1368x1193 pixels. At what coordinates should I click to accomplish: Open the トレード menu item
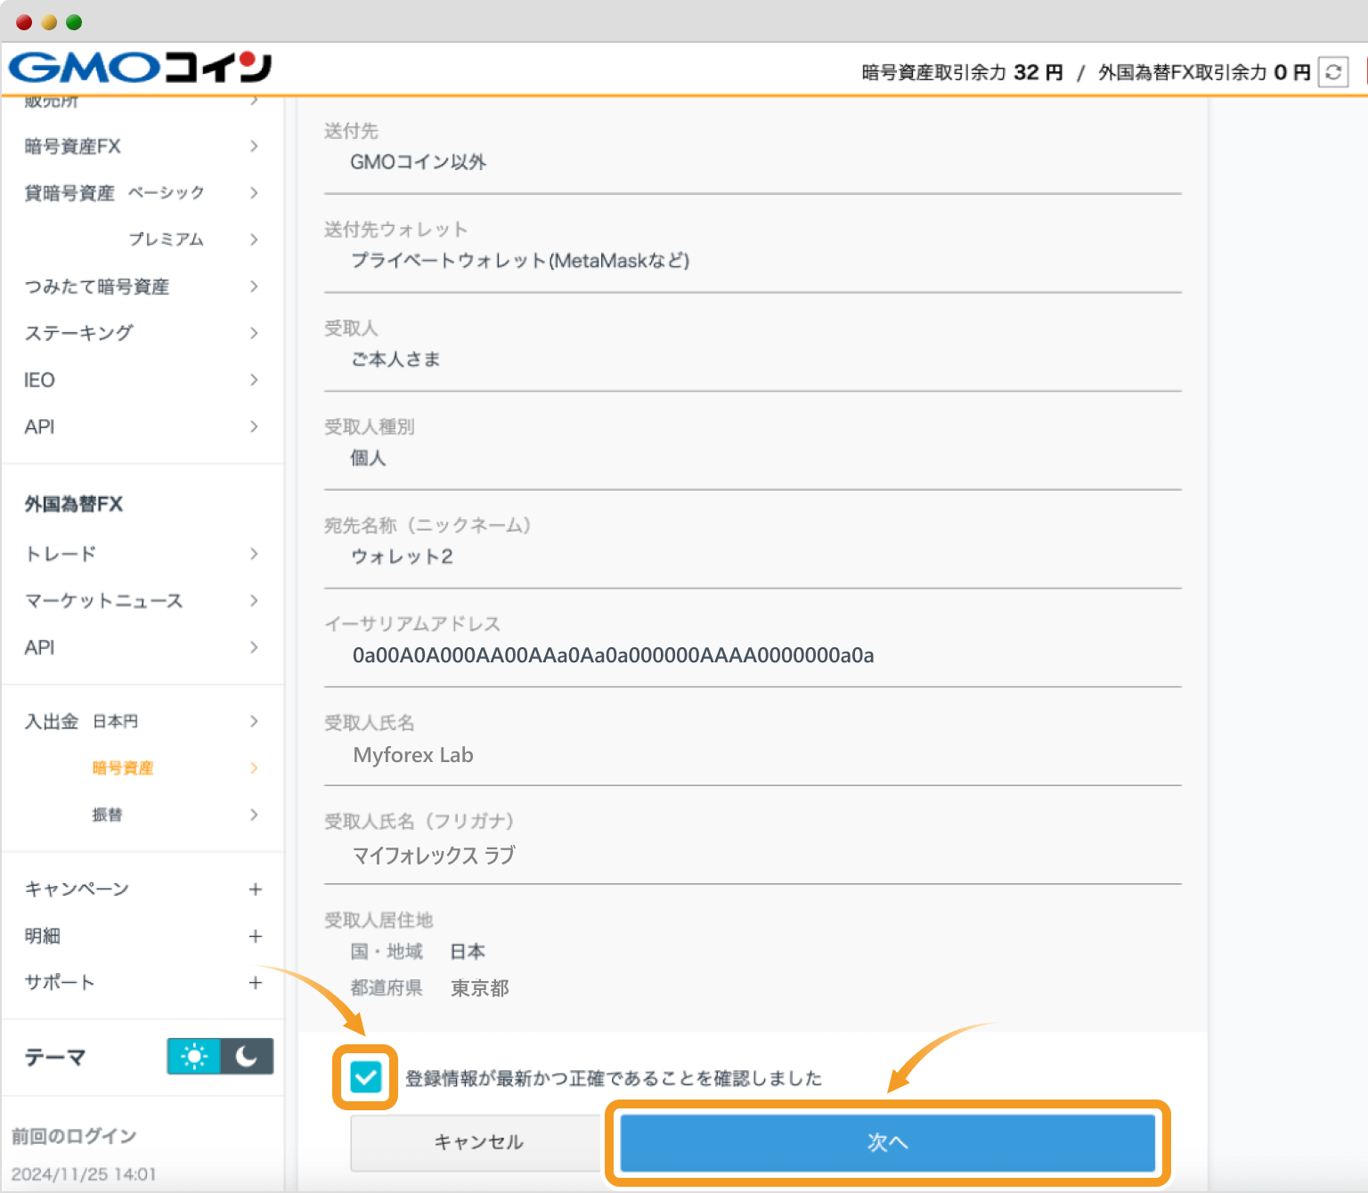coord(61,554)
